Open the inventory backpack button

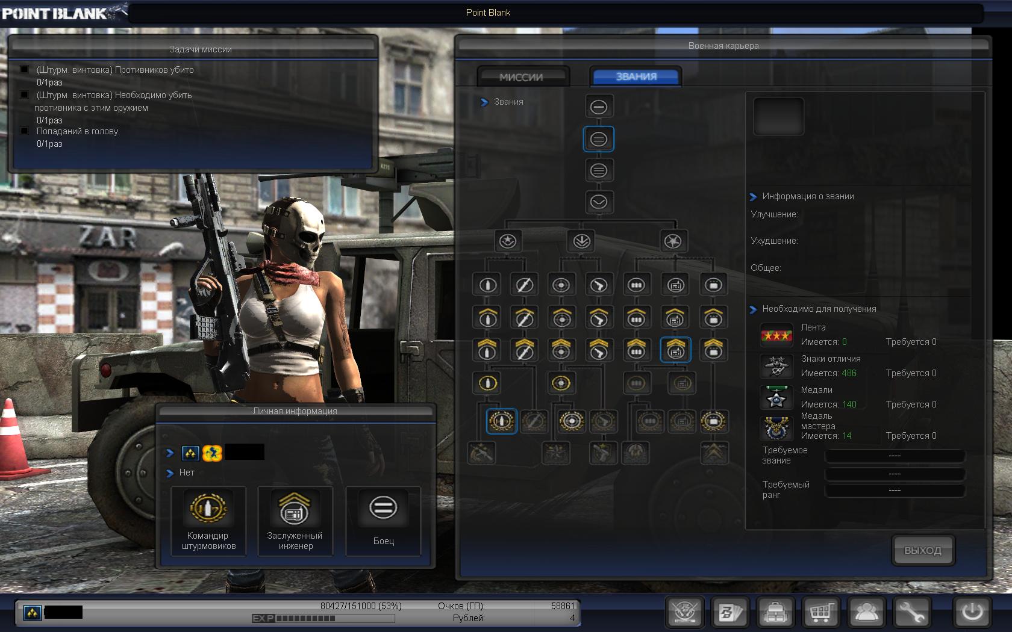[775, 613]
